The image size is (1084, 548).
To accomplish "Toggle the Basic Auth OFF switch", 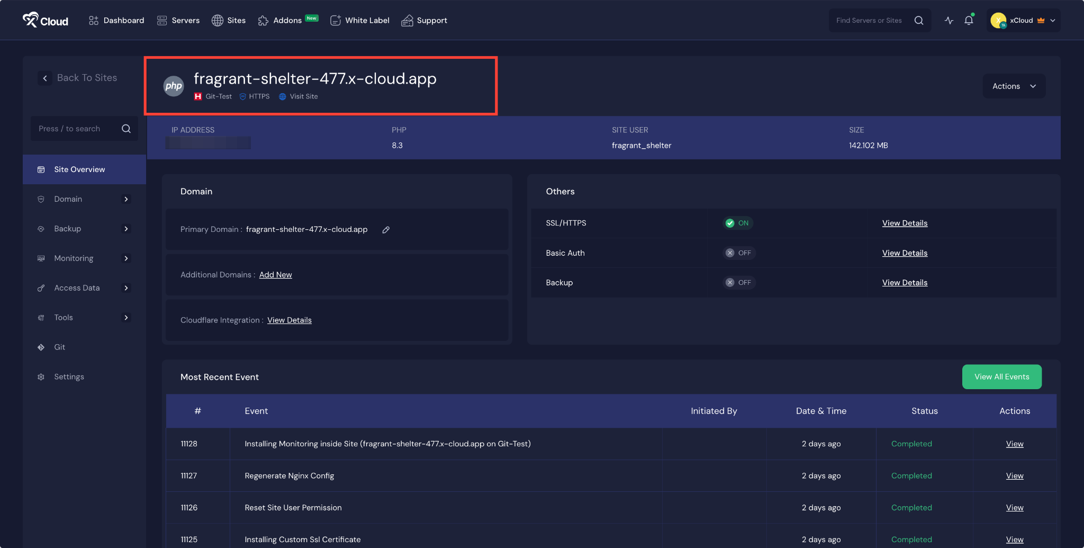I will click(x=739, y=253).
